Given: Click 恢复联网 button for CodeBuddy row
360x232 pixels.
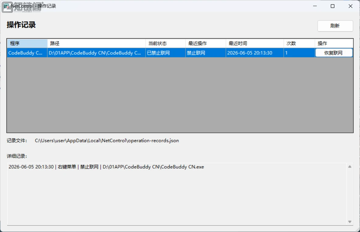Looking at the screenshot, I should [x=334, y=53].
